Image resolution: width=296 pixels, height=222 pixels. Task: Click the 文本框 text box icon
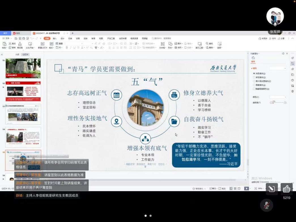coord(162,44)
